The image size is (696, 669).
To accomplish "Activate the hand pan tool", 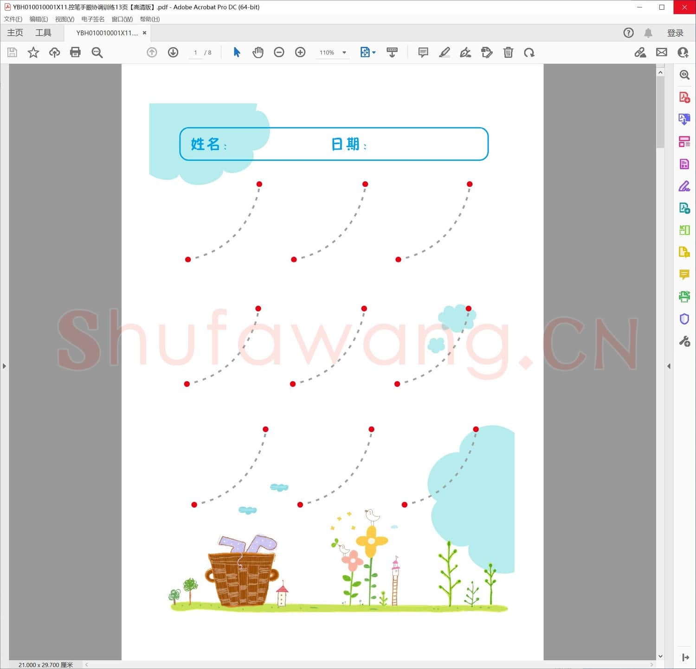I will (258, 52).
